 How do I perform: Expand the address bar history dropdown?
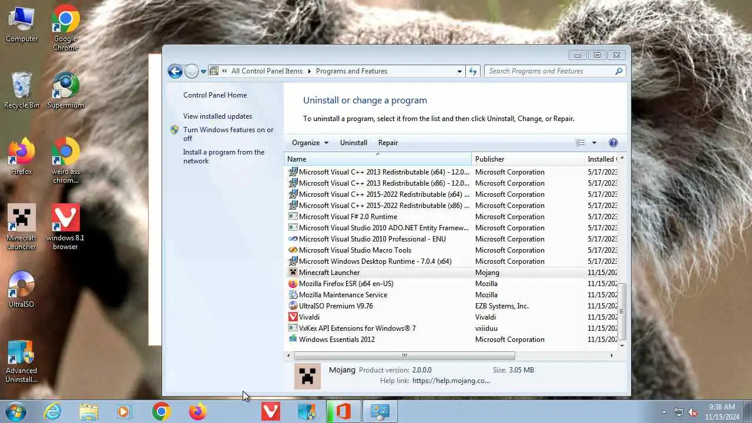click(459, 71)
